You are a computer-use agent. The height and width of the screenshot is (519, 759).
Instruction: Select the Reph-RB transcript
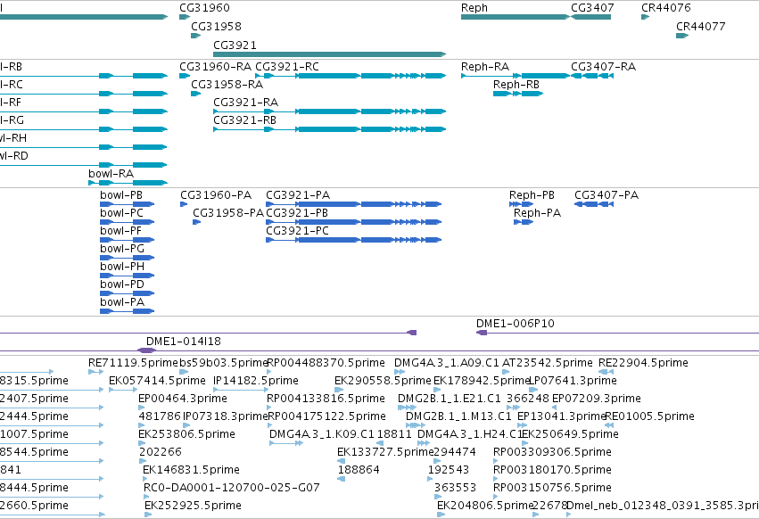click(x=518, y=94)
